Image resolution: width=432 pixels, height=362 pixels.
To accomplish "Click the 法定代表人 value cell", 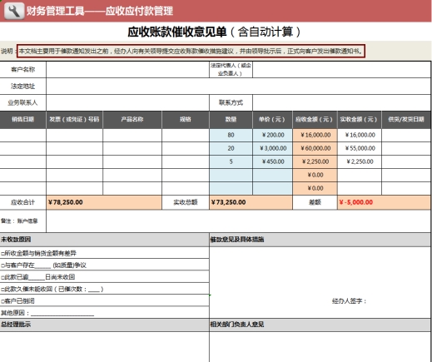I will click(341, 70).
